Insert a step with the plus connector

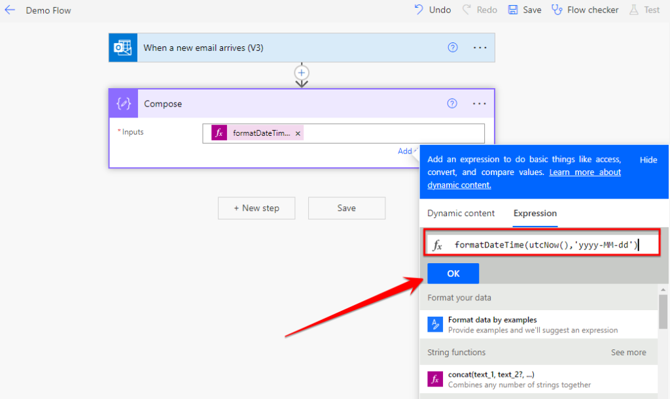(x=302, y=72)
